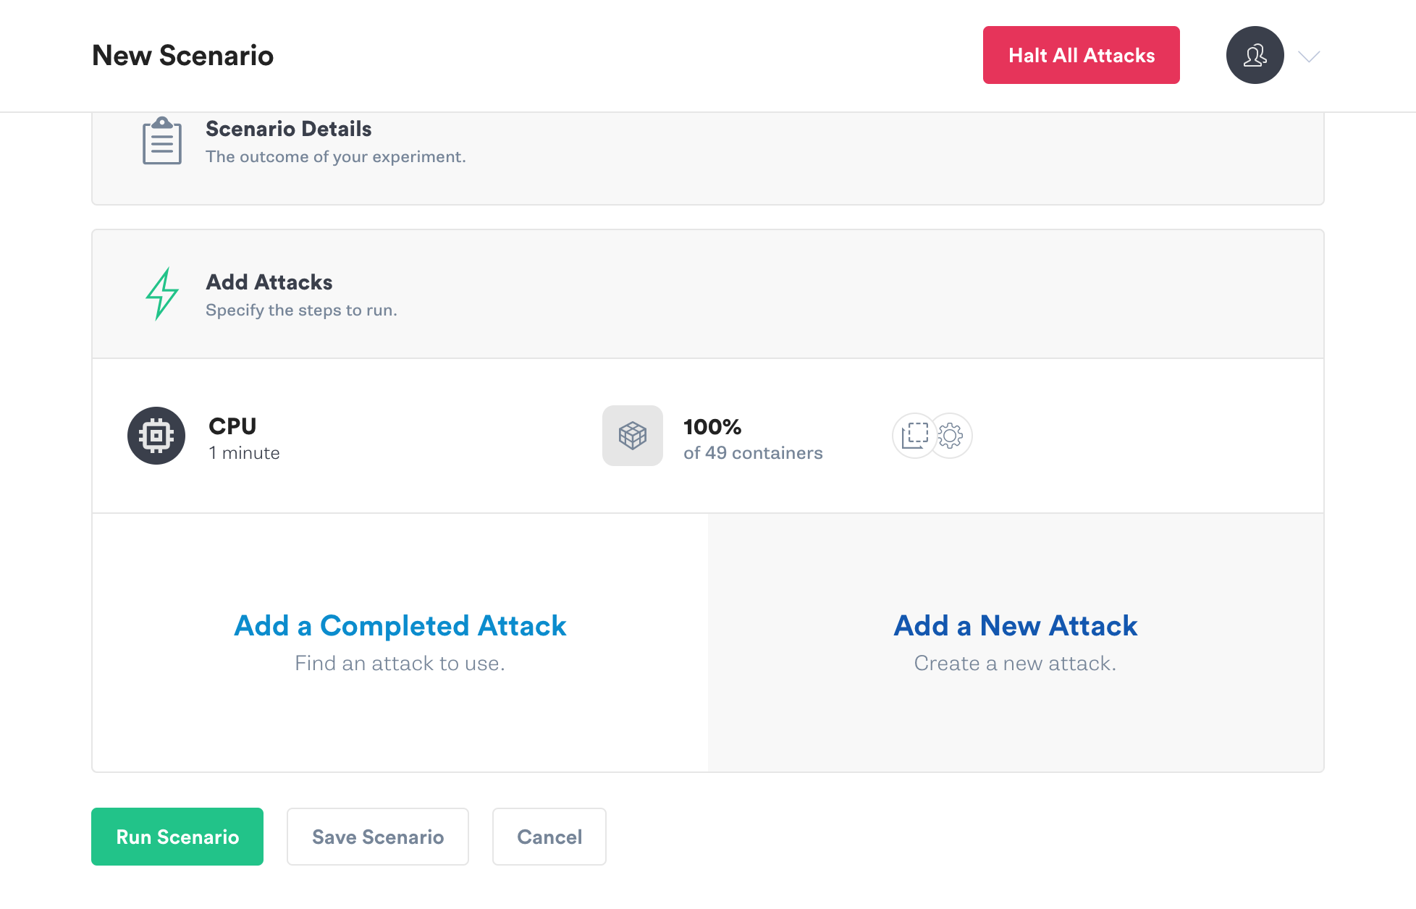This screenshot has width=1416, height=909.
Task: Click the New Scenario page title
Action: 183,56
